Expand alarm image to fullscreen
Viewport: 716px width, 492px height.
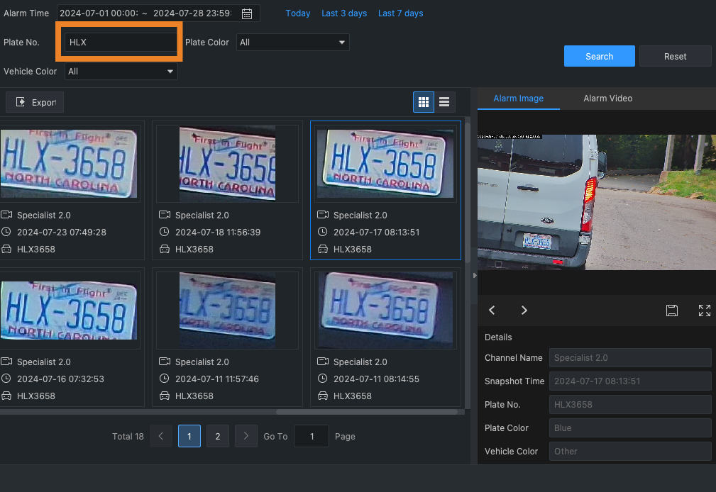pyautogui.click(x=704, y=311)
